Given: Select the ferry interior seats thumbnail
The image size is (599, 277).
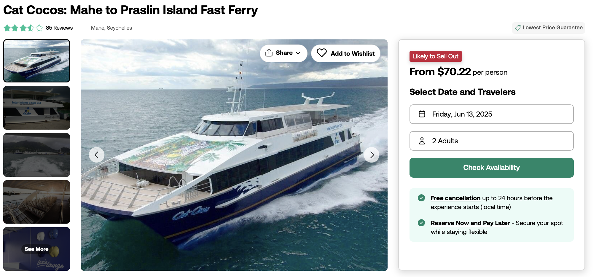Looking at the screenshot, I should (x=37, y=202).
